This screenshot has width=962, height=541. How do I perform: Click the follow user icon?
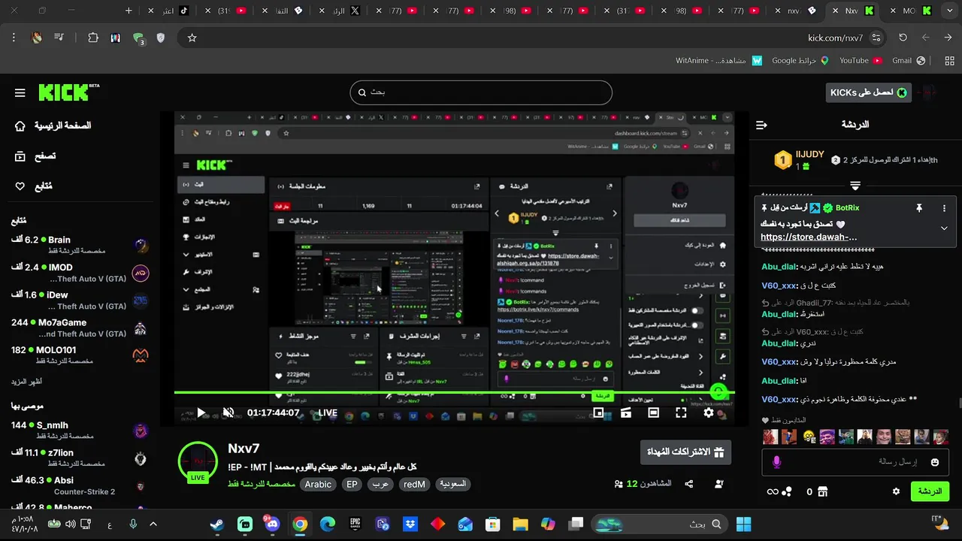pos(719,484)
